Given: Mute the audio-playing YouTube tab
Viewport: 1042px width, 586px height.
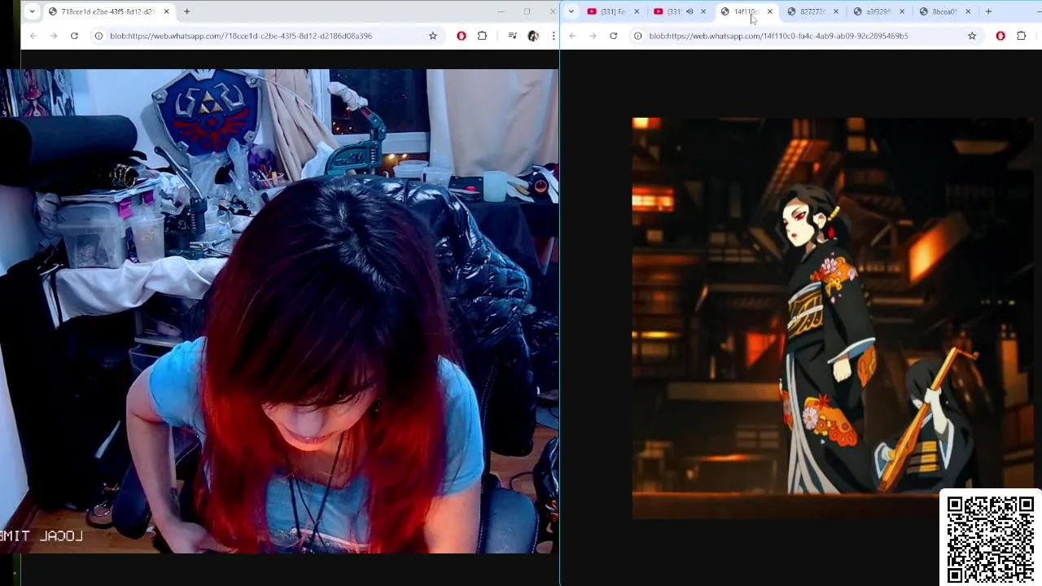Looking at the screenshot, I should pos(690,11).
